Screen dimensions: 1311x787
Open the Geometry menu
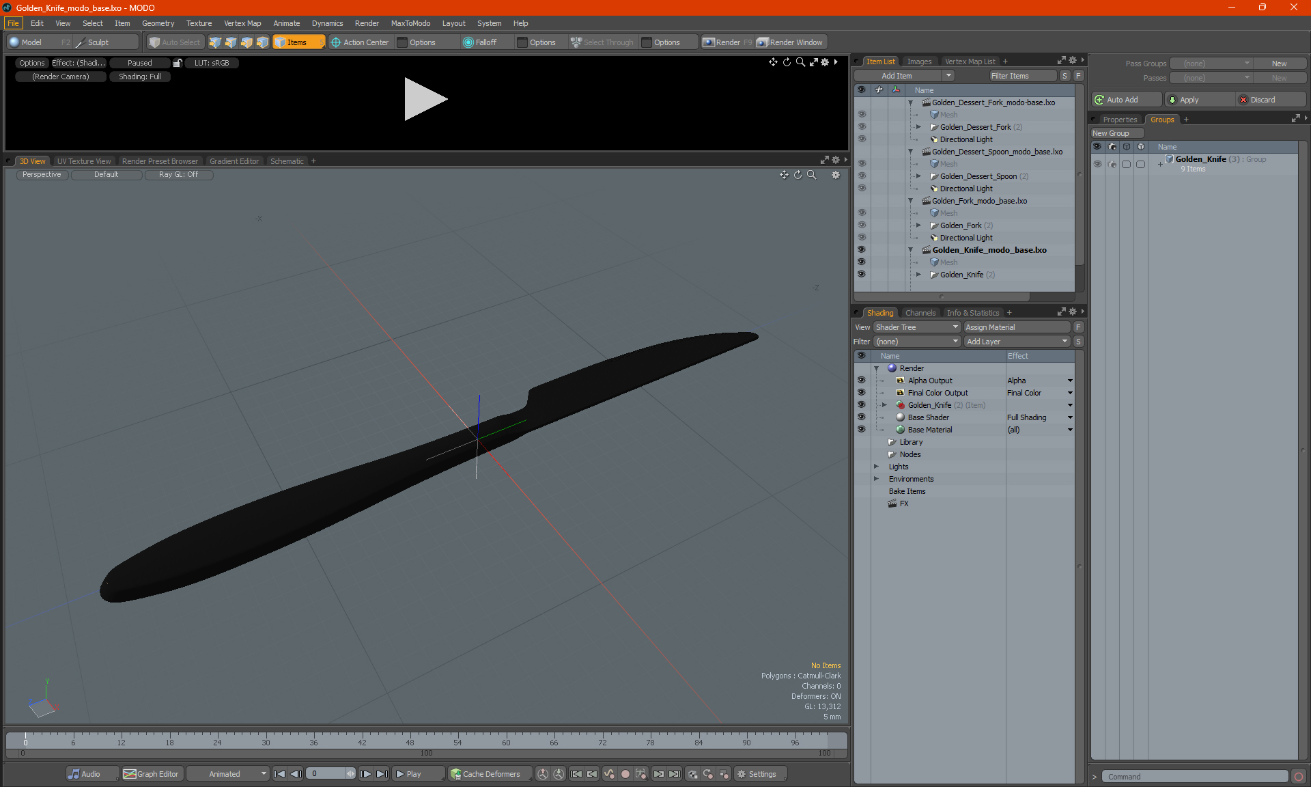(158, 23)
